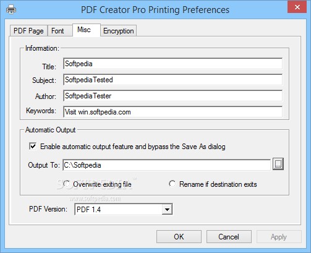Screen dimensions: 311x253
Task: Open the PDF Version dropdown arrow
Action: tap(167, 210)
